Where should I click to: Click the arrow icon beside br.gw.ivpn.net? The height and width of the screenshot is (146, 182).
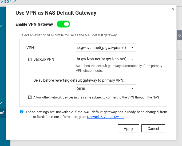click(132, 59)
